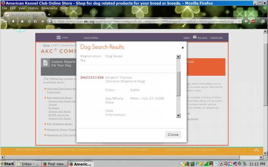The image size is (268, 167).
Task: Click the Custom Reports document icon
Action: pyautogui.click(x=45, y=63)
